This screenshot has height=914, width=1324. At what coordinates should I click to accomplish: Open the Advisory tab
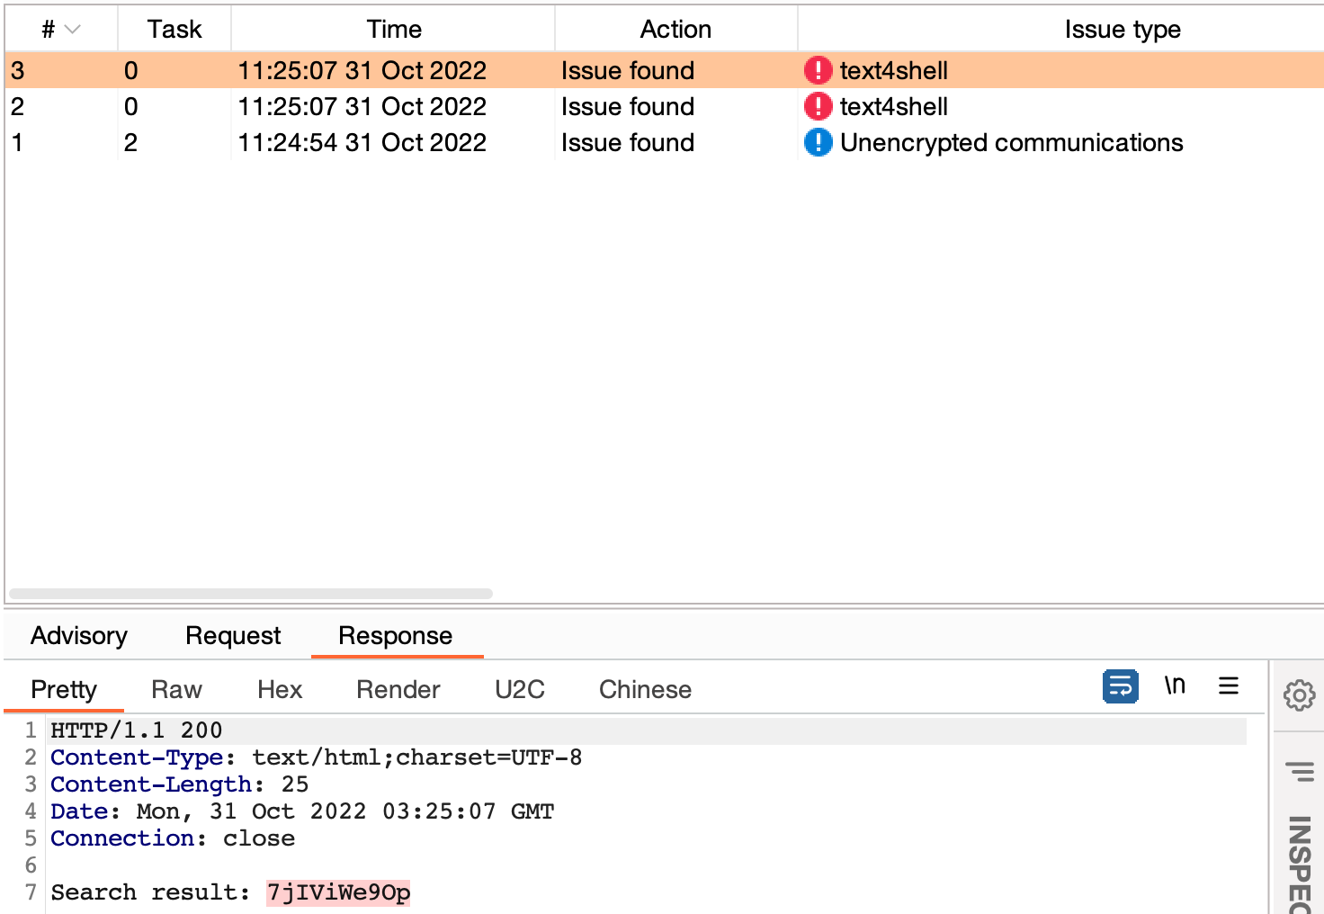[79, 636]
